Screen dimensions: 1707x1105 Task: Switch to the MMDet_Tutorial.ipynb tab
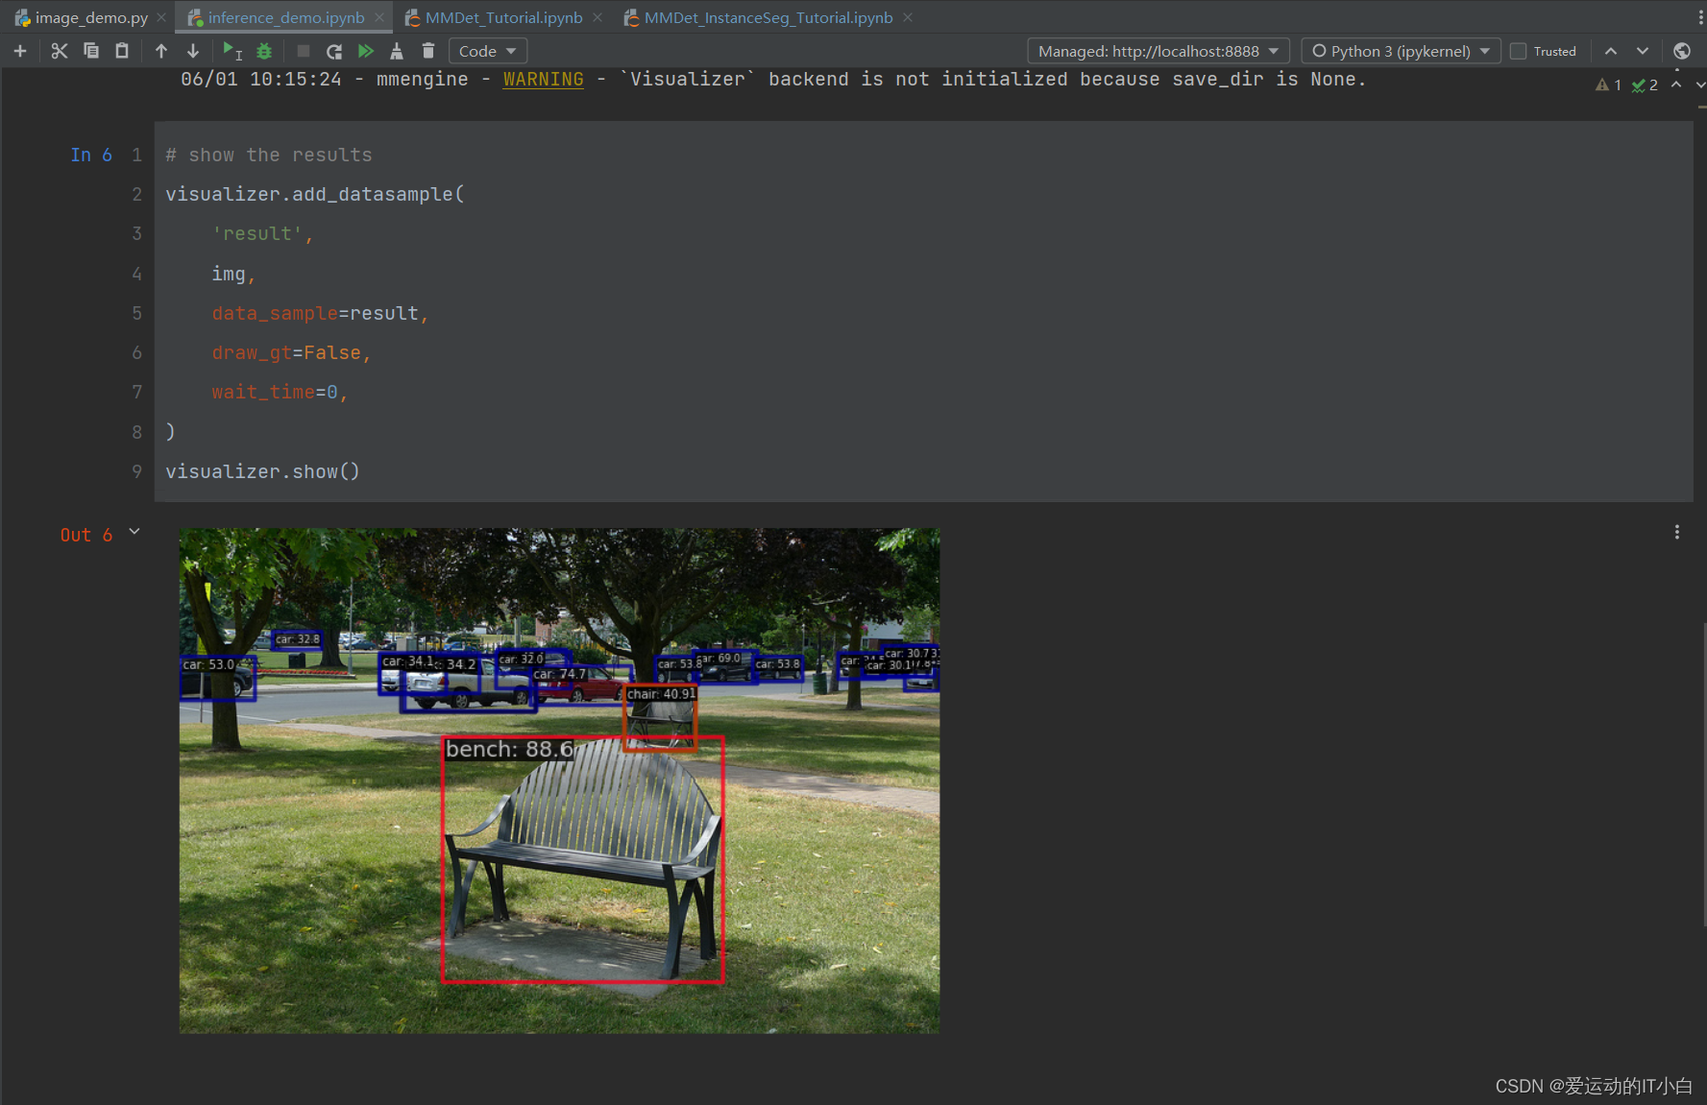[503, 17]
